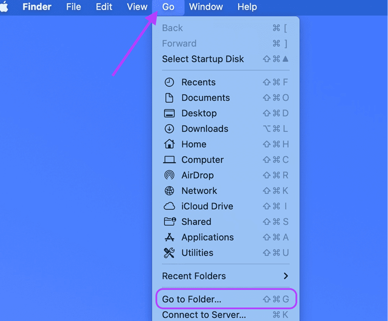This screenshot has height=321, width=388.
Task: Open the Apple menu
Action: click(5, 7)
